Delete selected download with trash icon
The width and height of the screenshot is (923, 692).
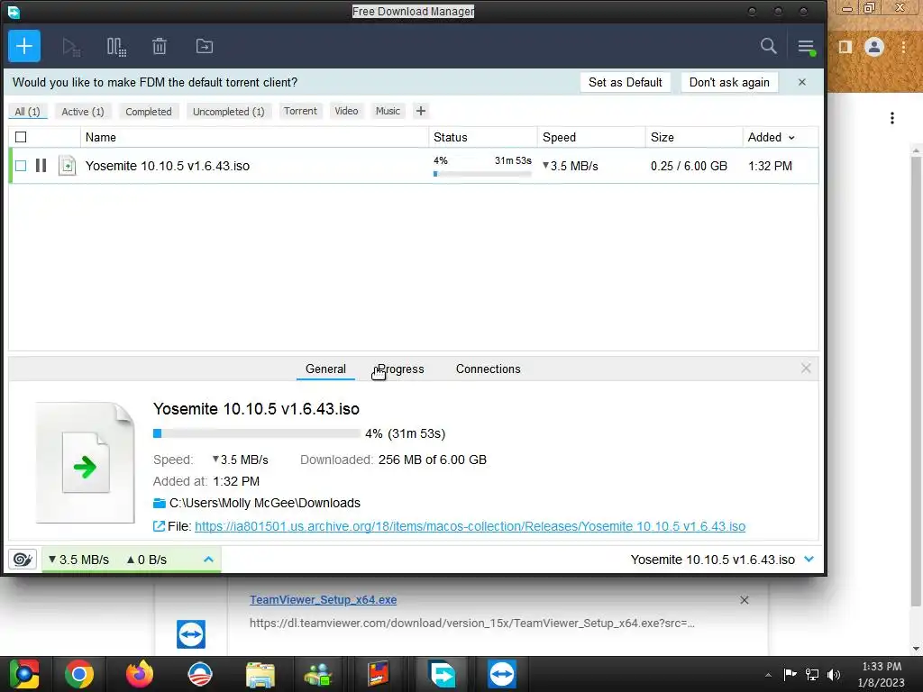coord(160,46)
